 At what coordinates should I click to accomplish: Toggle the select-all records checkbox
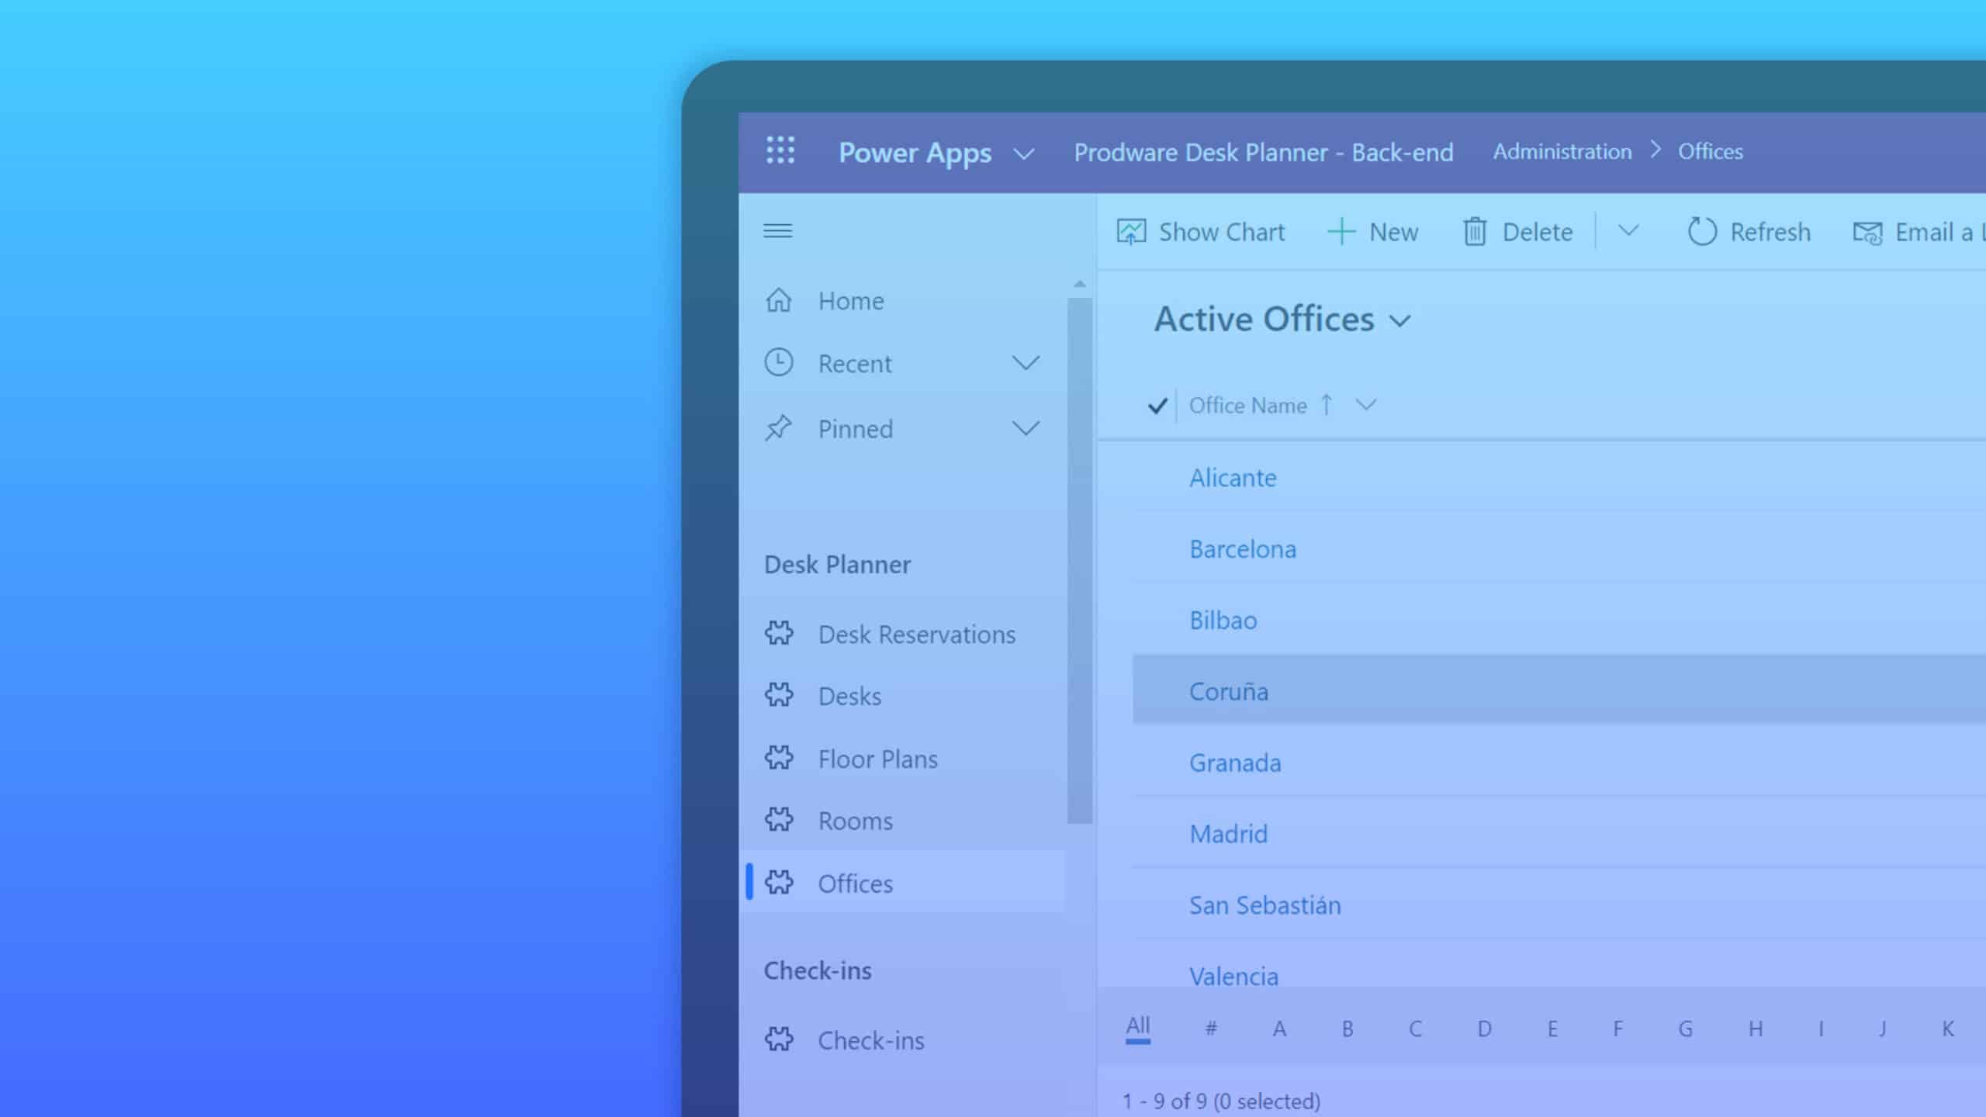(x=1157, y=404)
